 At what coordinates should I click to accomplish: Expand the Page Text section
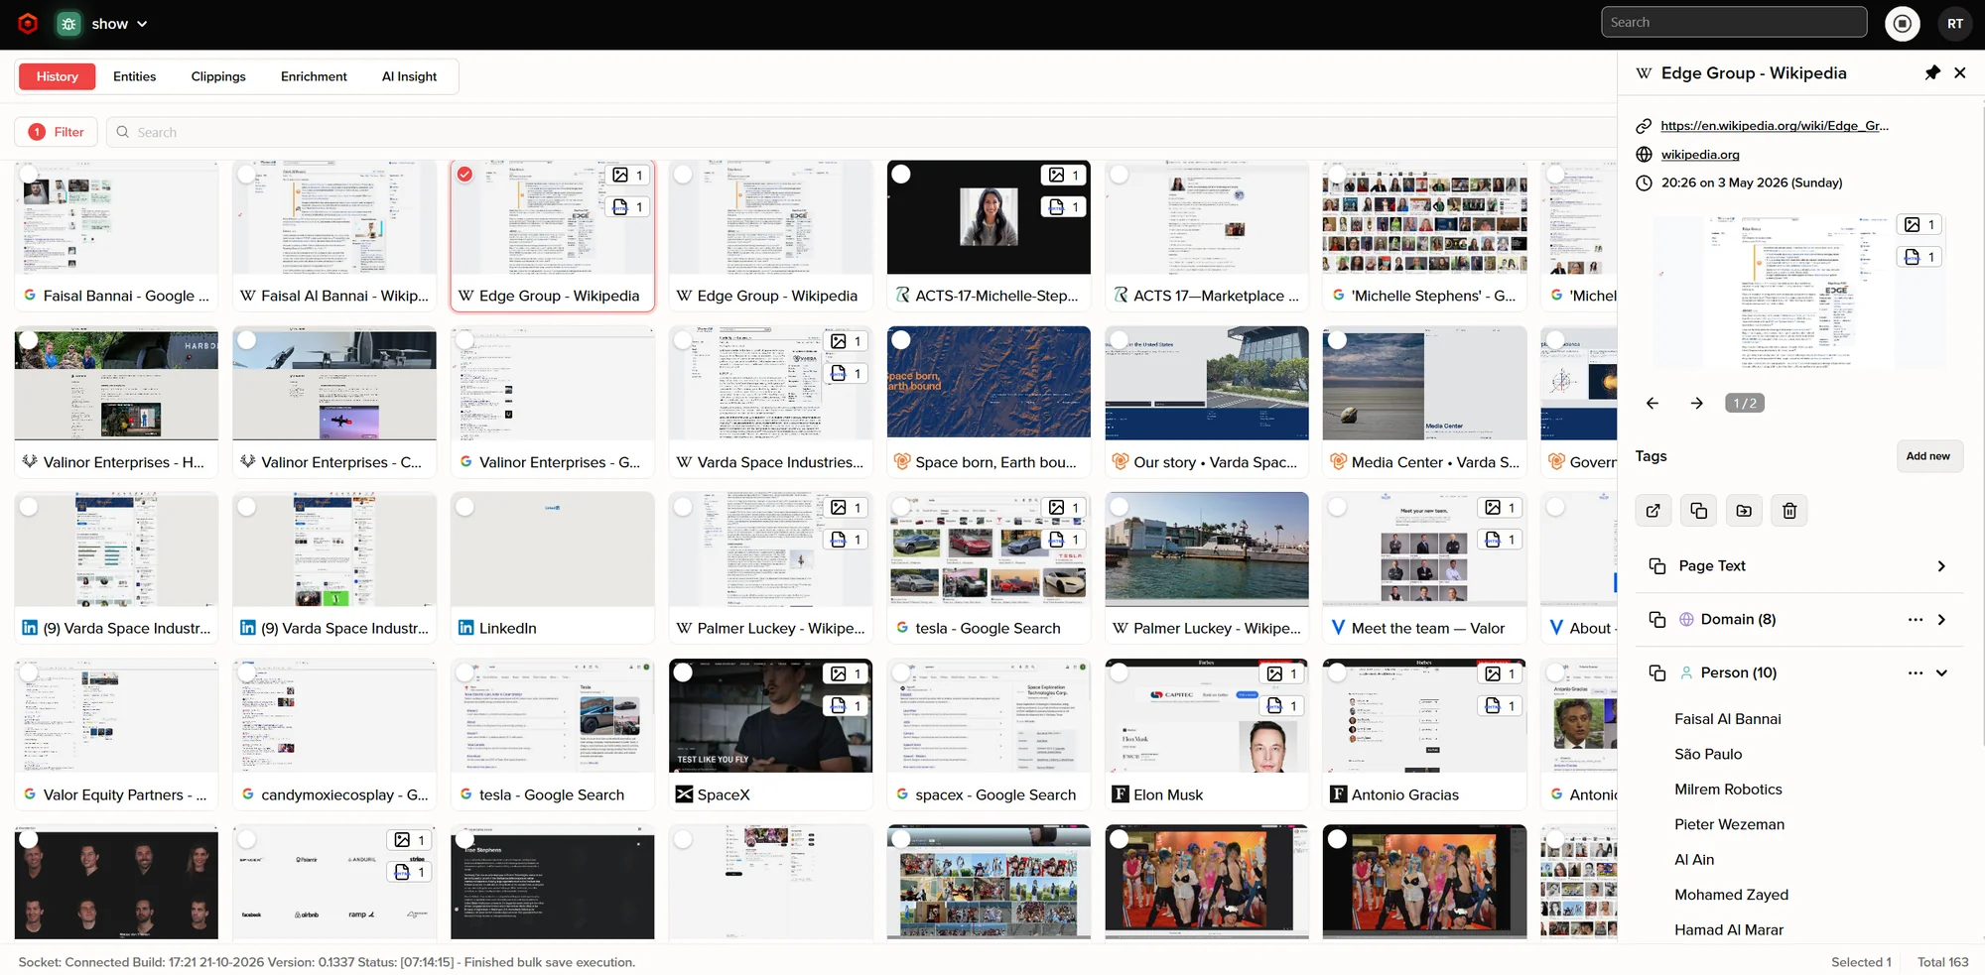coord(1940,566)
